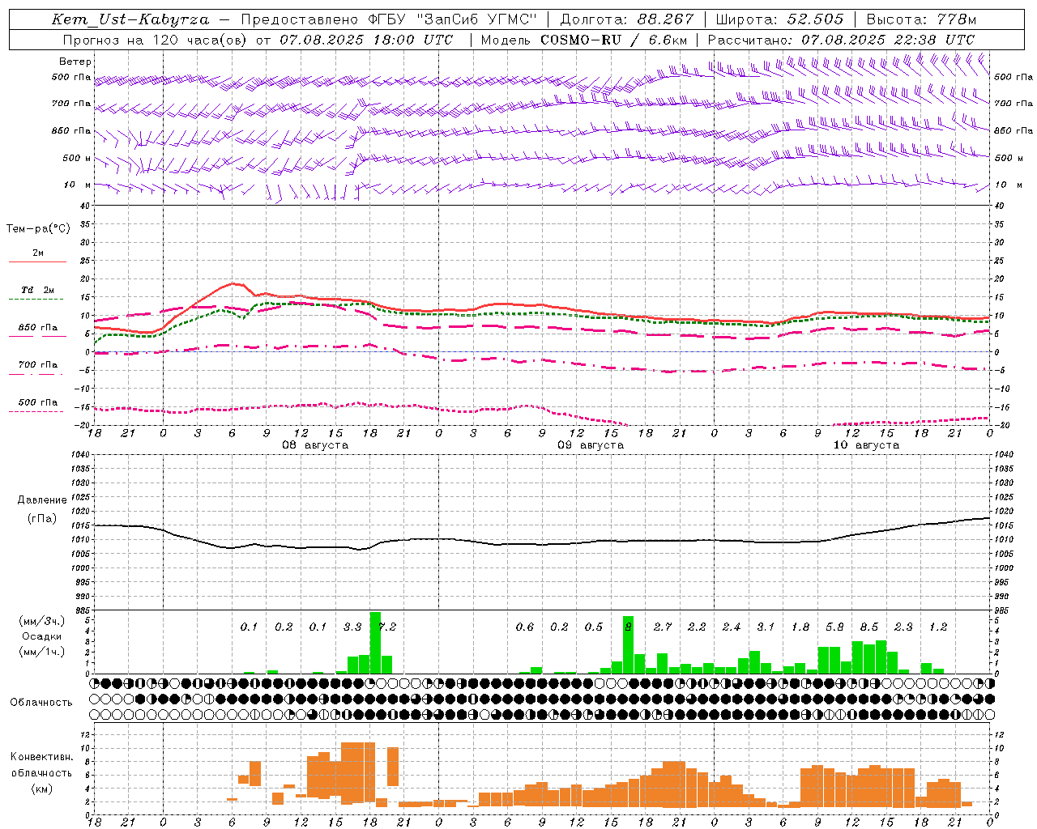The width and height of the screenshot is (1037, 829).
Task: Click the "Облачность" cloud cover label
Action: (x=41, y=703)
